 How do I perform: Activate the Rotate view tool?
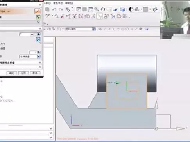[x=103, y=9]
